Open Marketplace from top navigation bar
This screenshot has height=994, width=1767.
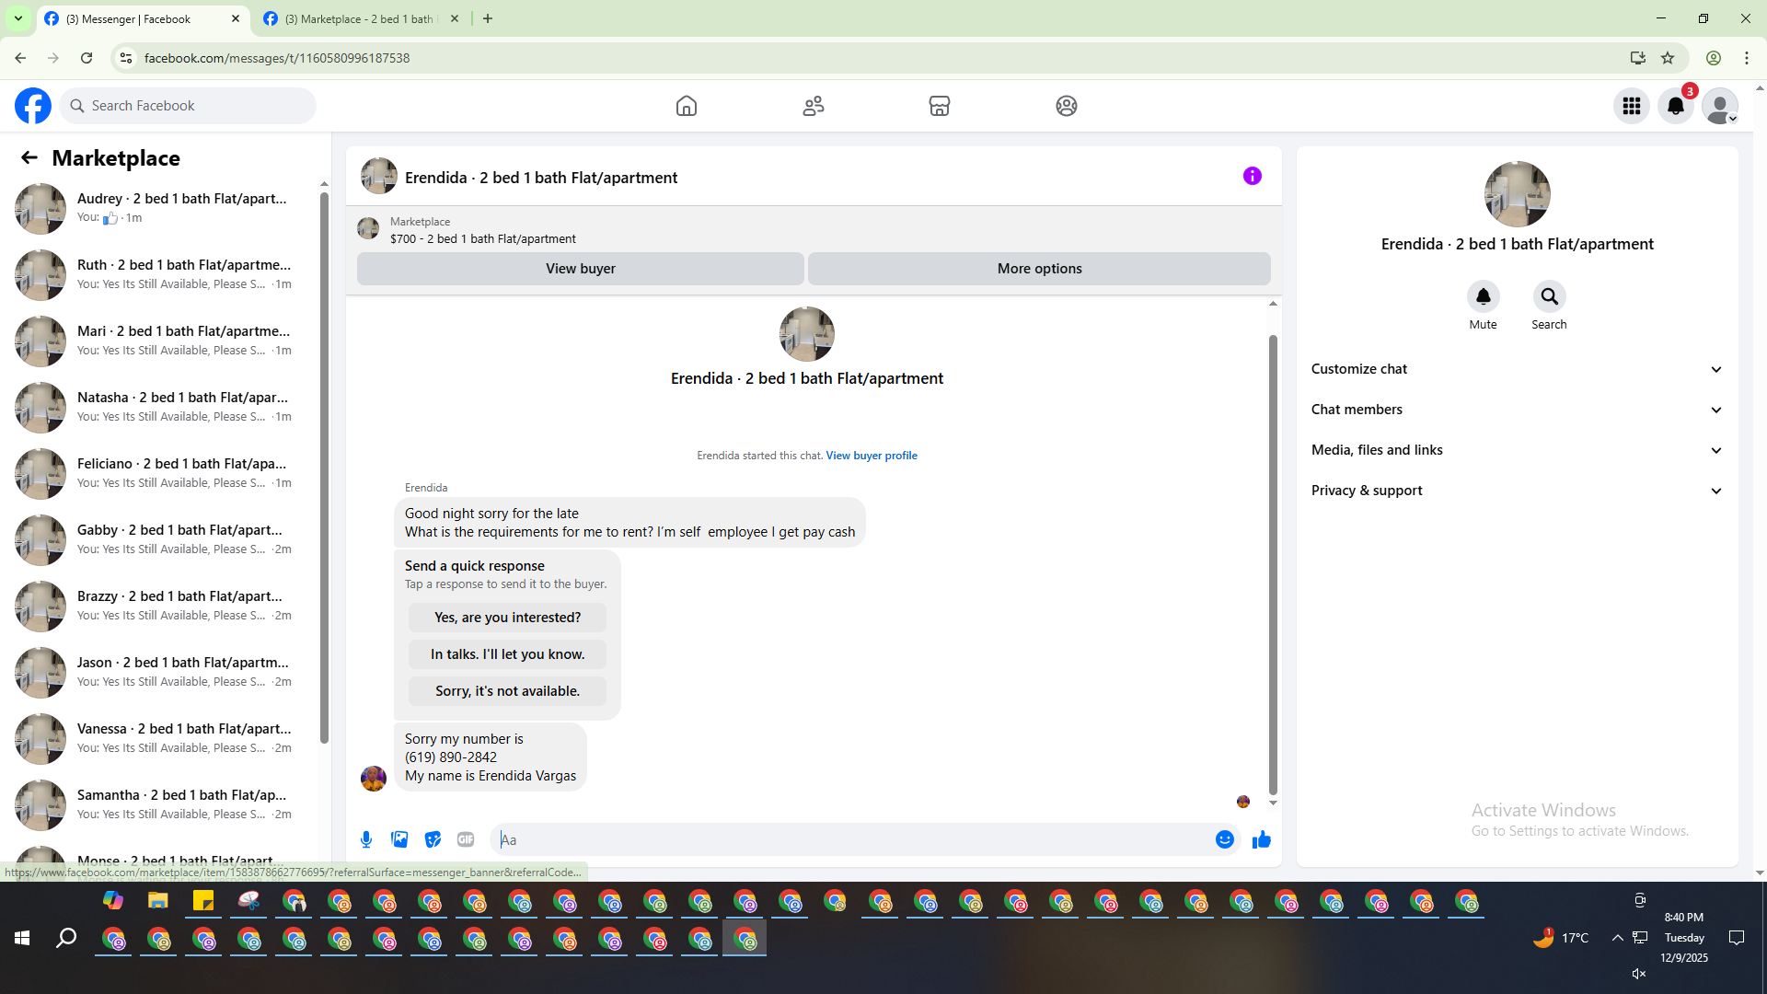click(939, 106)
